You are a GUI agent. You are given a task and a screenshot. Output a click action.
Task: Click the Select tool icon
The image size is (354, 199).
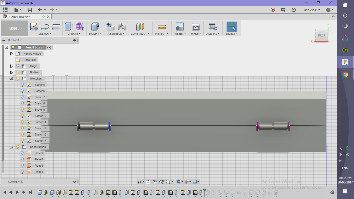[x=231, y=26]
